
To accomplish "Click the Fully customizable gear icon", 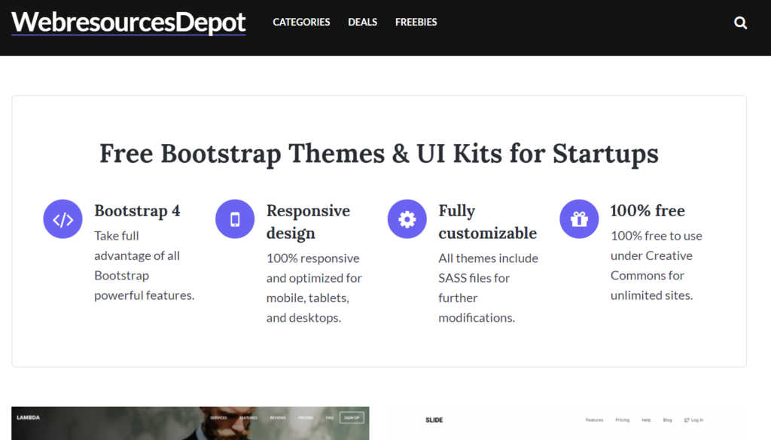I will (x=407, y=219).
